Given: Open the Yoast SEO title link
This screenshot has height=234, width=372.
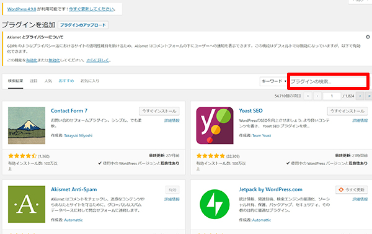Looking at the screenshot, I should click(x=250, y=110).
